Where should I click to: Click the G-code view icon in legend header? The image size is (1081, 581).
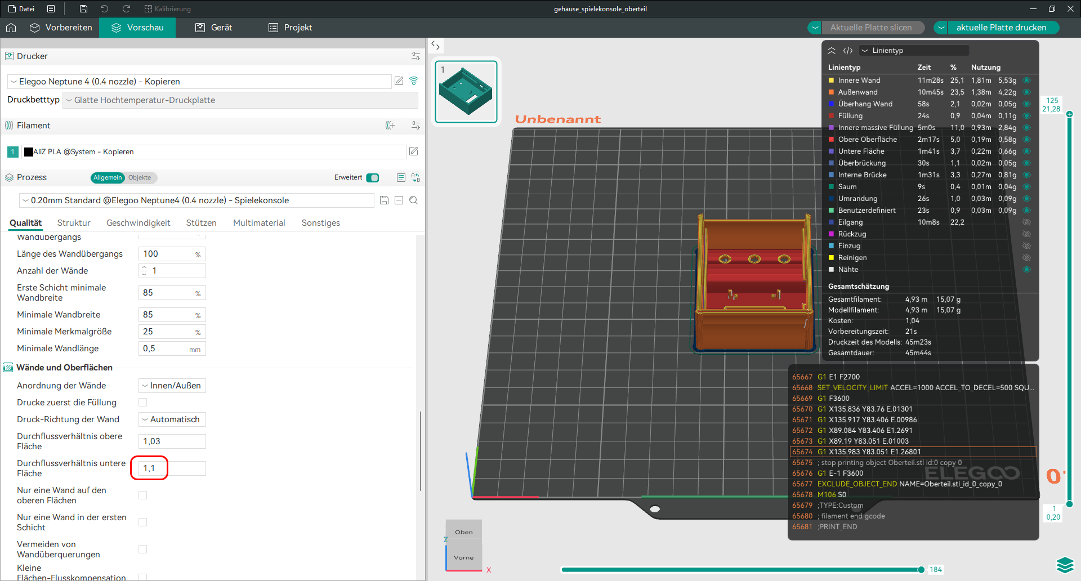pos(847,51)
